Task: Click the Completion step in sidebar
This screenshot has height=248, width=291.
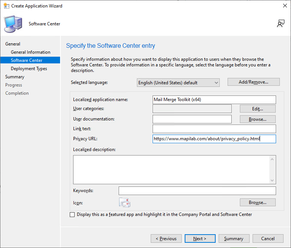Action: [x=17, y=93]
